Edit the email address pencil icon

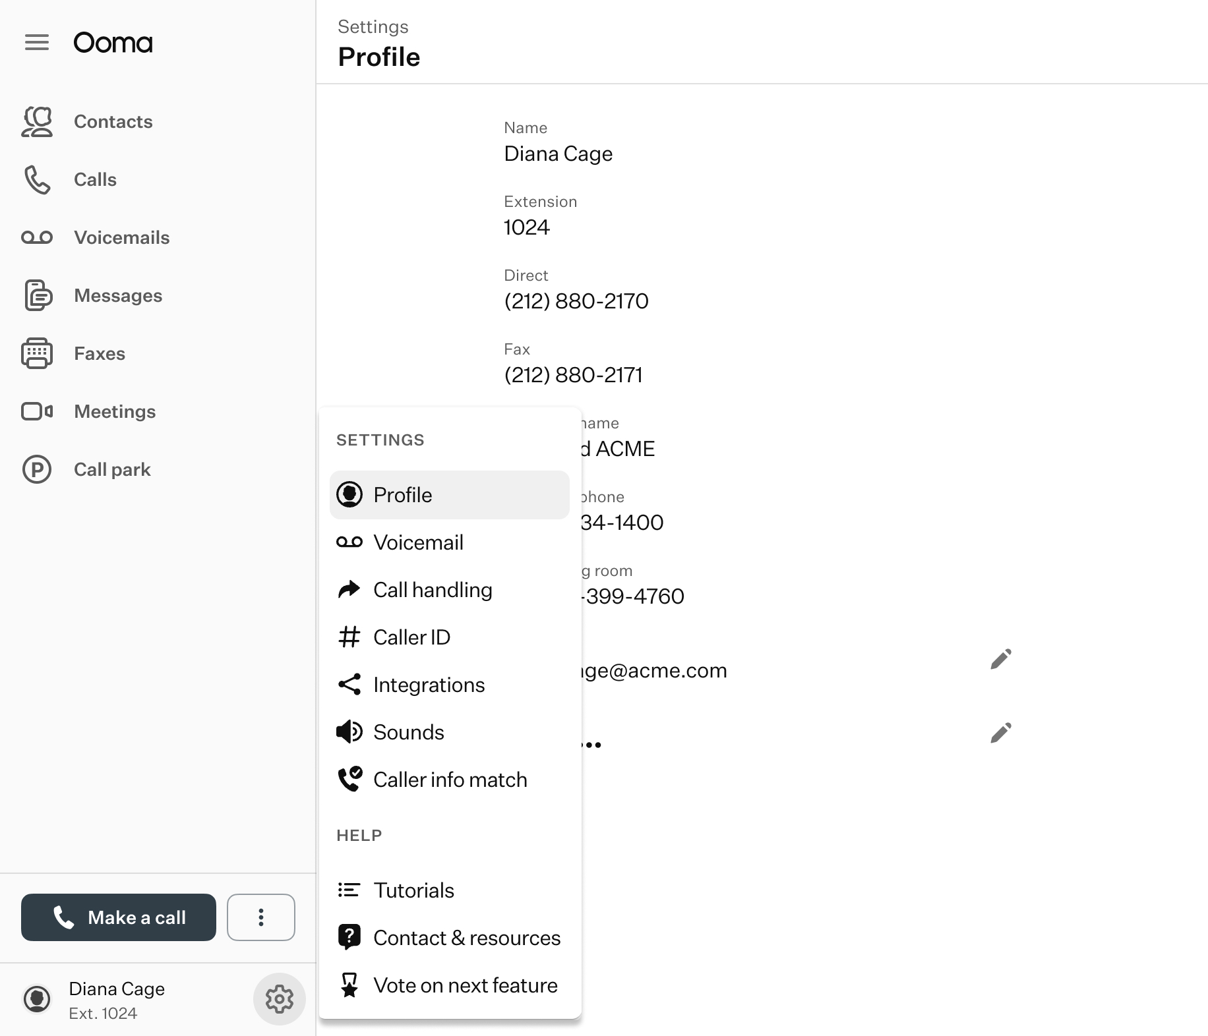[1000, 659]
